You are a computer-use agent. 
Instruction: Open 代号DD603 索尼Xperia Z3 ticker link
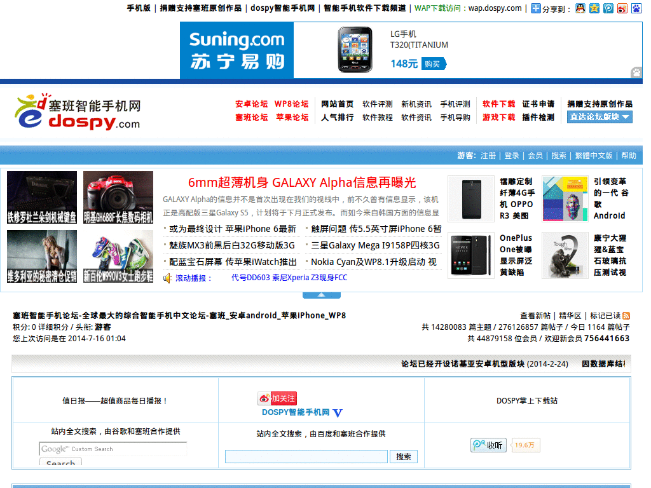pos(289,278)
